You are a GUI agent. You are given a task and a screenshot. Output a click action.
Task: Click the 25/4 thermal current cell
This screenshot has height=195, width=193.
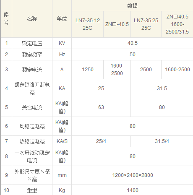101,141
